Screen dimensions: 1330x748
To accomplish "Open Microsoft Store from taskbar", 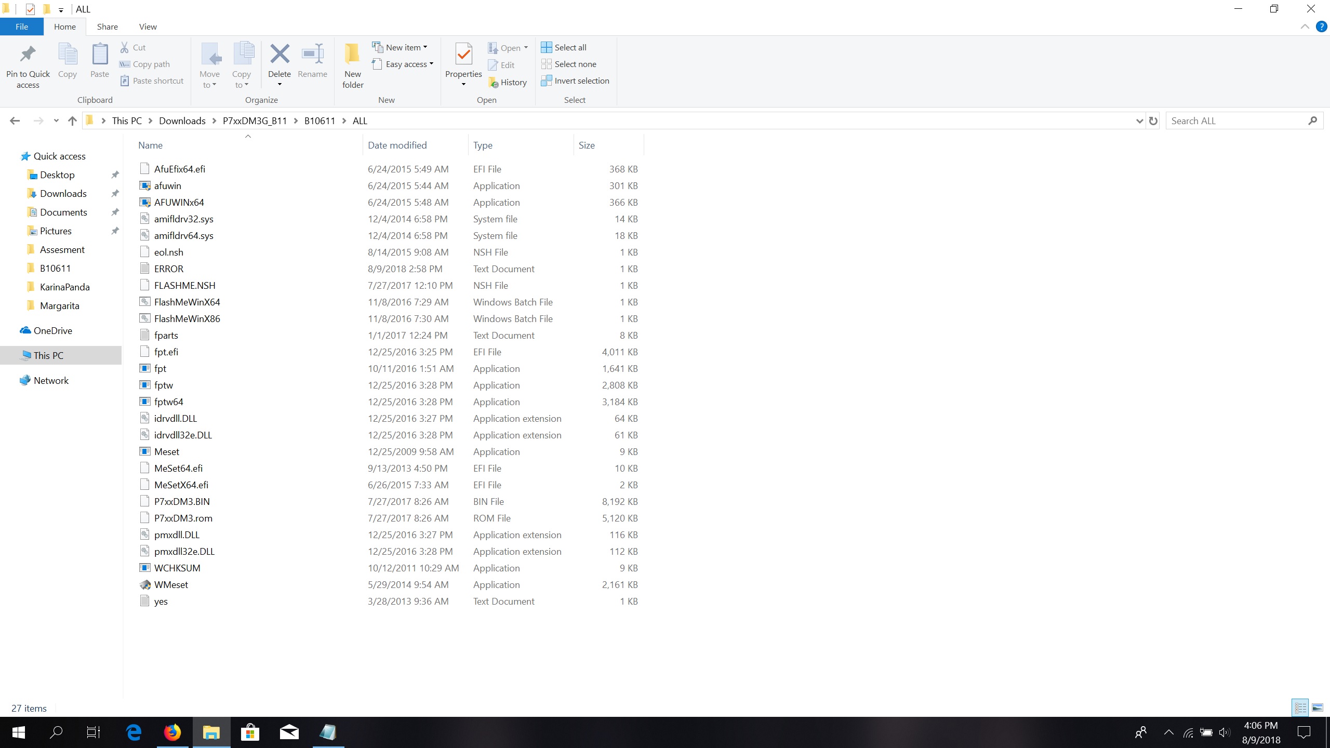I will tap(250, 732).
